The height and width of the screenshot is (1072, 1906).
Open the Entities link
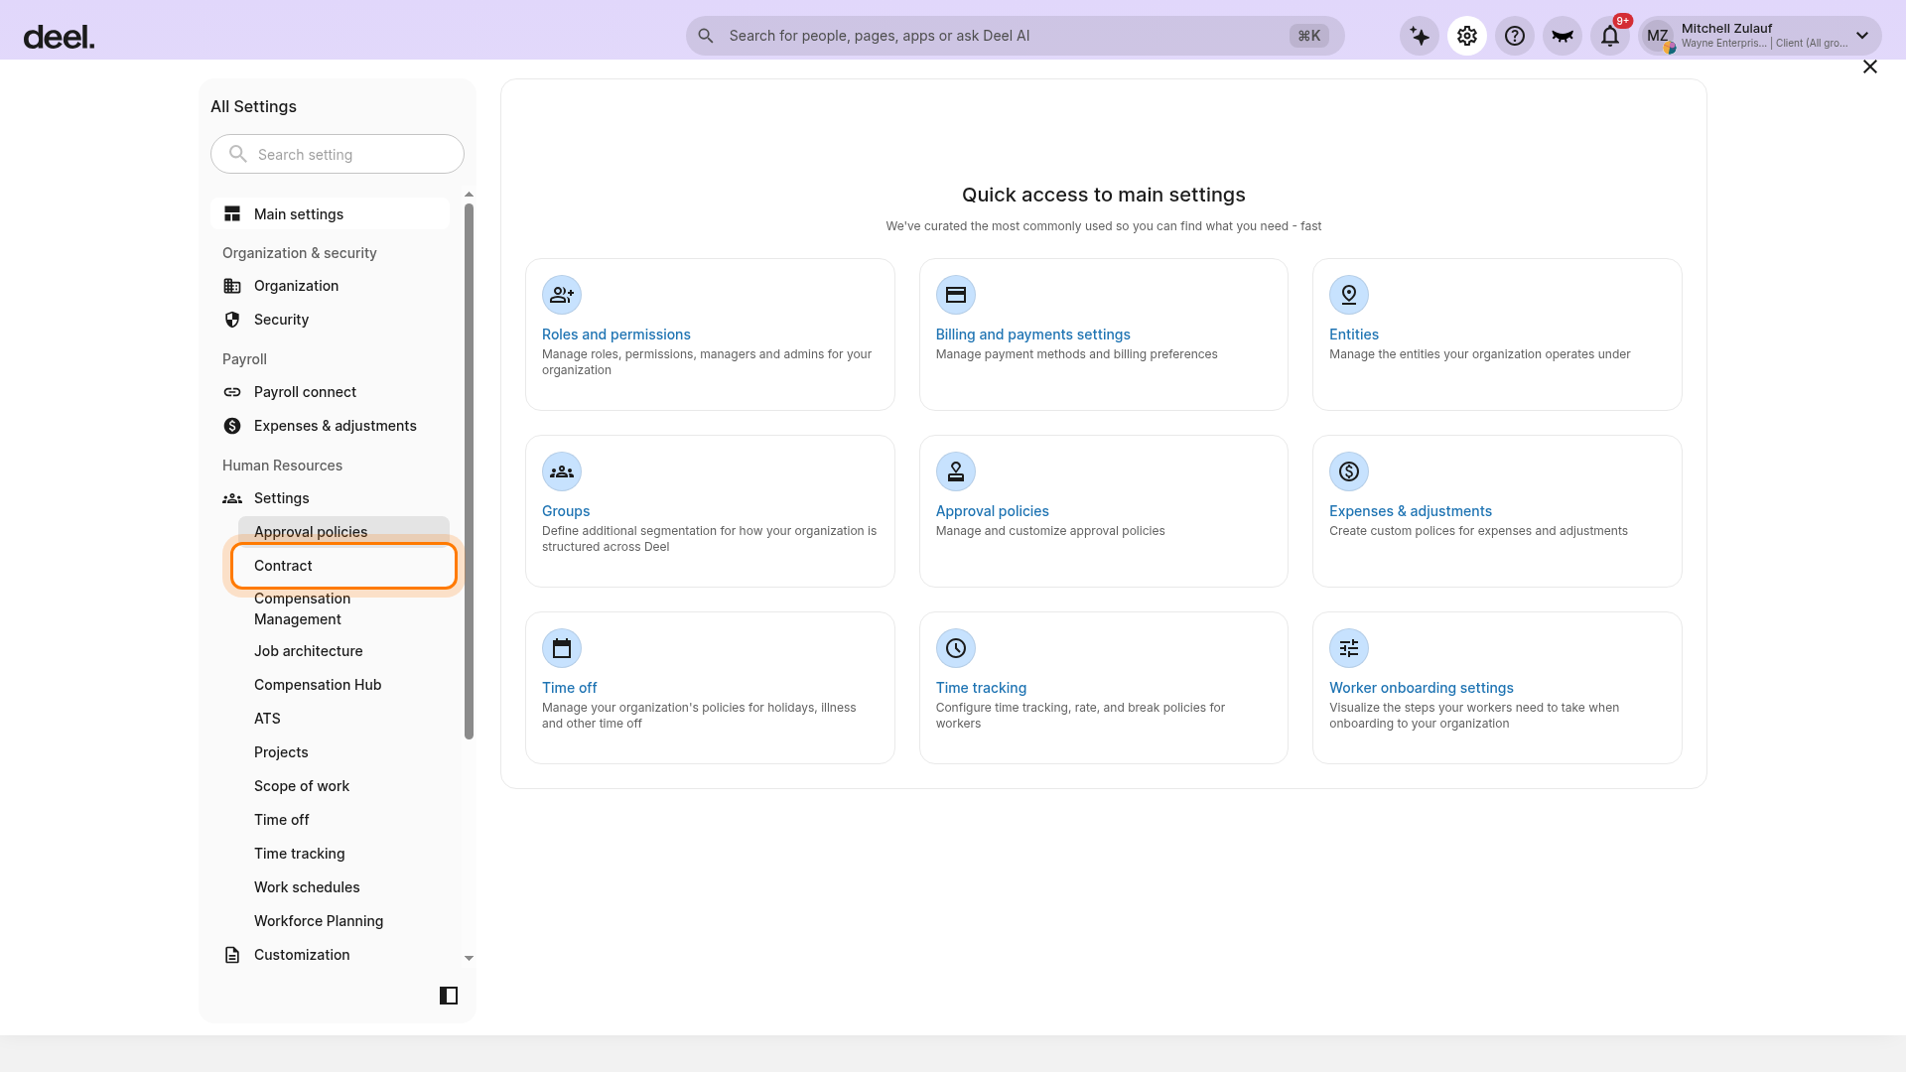1354,335
